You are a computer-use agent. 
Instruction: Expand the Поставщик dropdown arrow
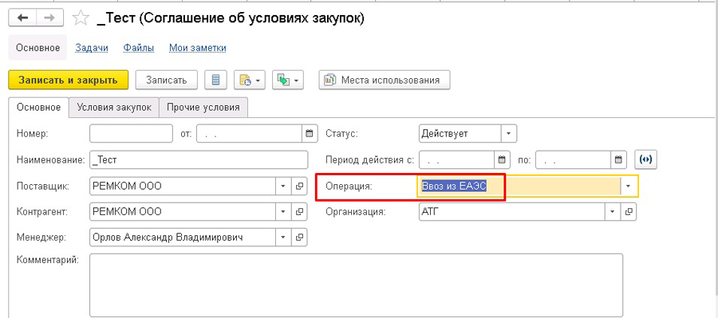283,186
